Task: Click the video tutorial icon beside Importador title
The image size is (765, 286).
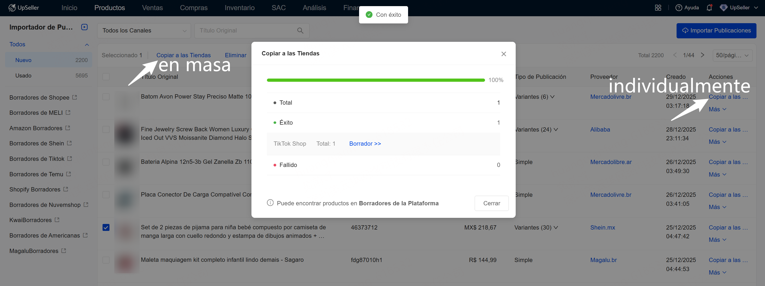Action: pos(84,27)
